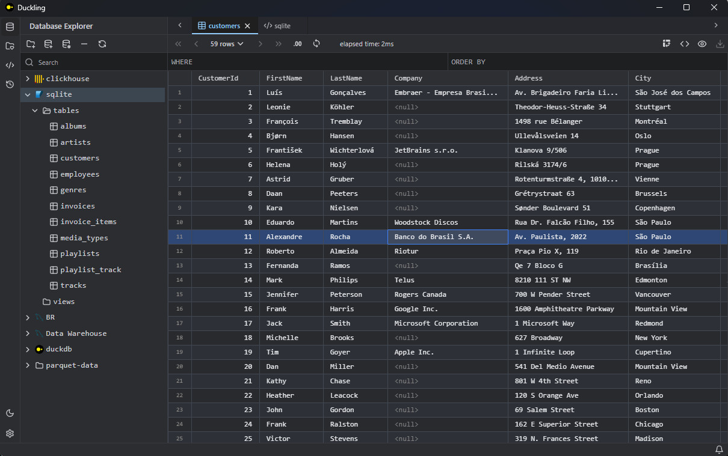Refresh the database explorer tree
This screenshot has width=728, height=456.
click(x=102, y=44)
